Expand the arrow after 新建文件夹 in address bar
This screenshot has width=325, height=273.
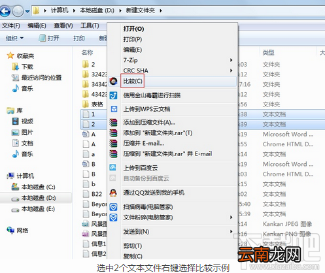pos(161,10)
